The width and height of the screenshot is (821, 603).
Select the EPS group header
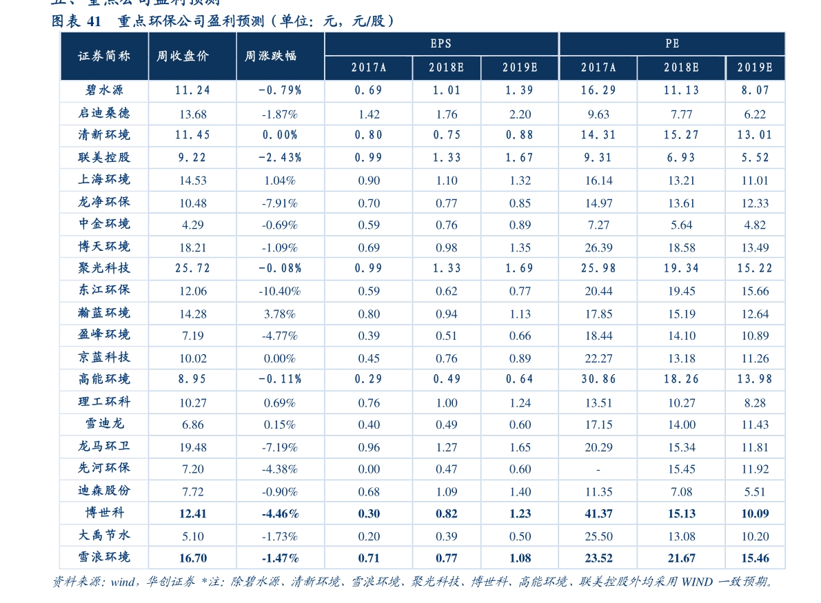click(x=440, y=43)
